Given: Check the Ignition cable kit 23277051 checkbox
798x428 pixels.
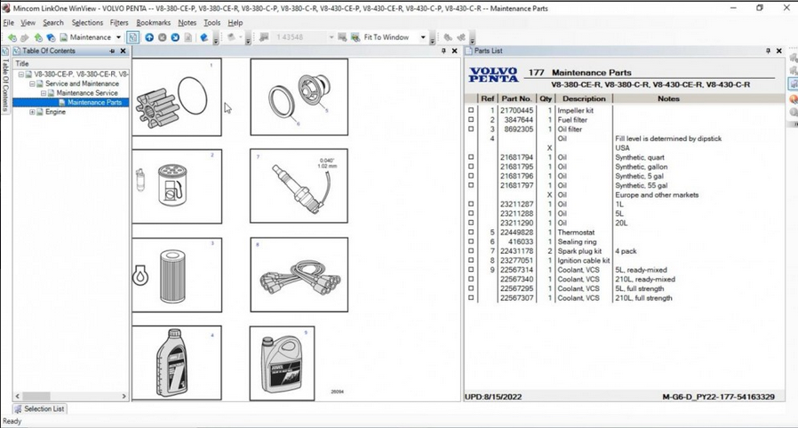Looking at the screenshot, I should (471, 260).
